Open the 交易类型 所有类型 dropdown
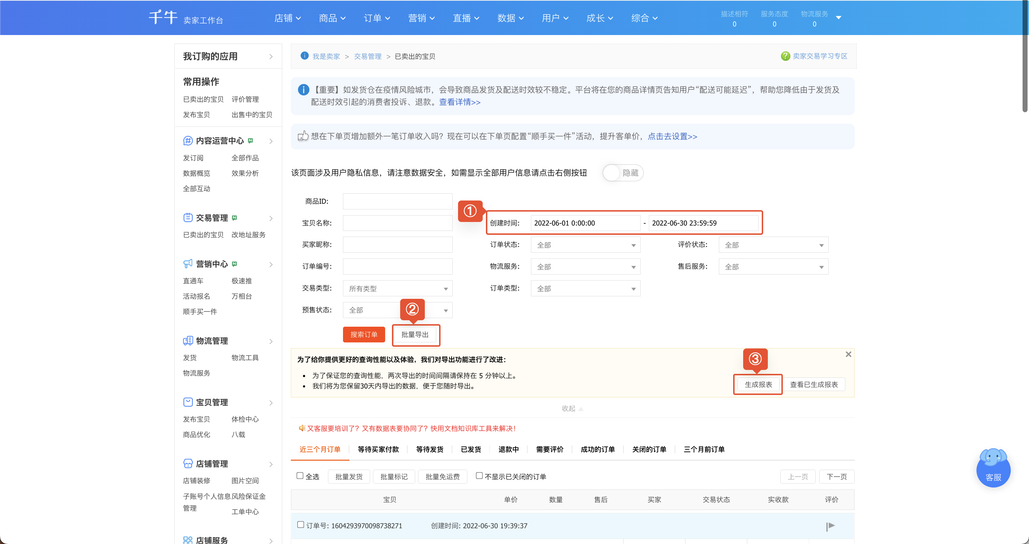 click(x=397, y=288)
